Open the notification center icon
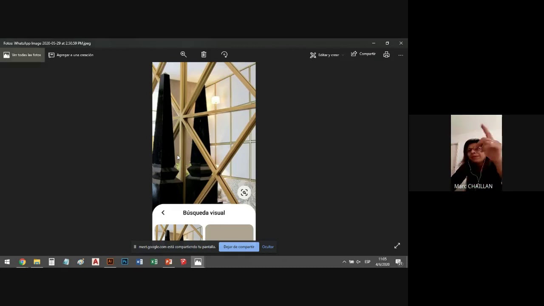The image size is (544, 306). point(399,262)
